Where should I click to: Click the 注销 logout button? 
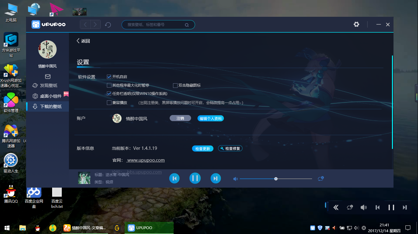(180, 118)
